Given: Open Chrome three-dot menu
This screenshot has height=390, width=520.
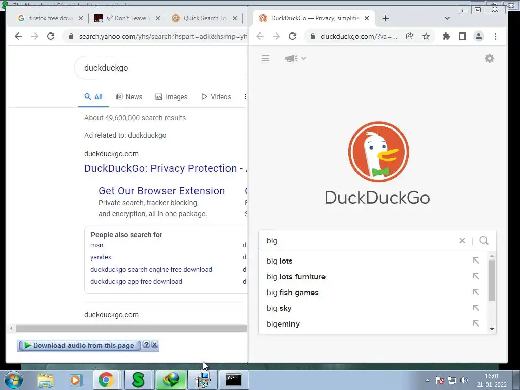Looking at the screenshot, I should 495,36.
